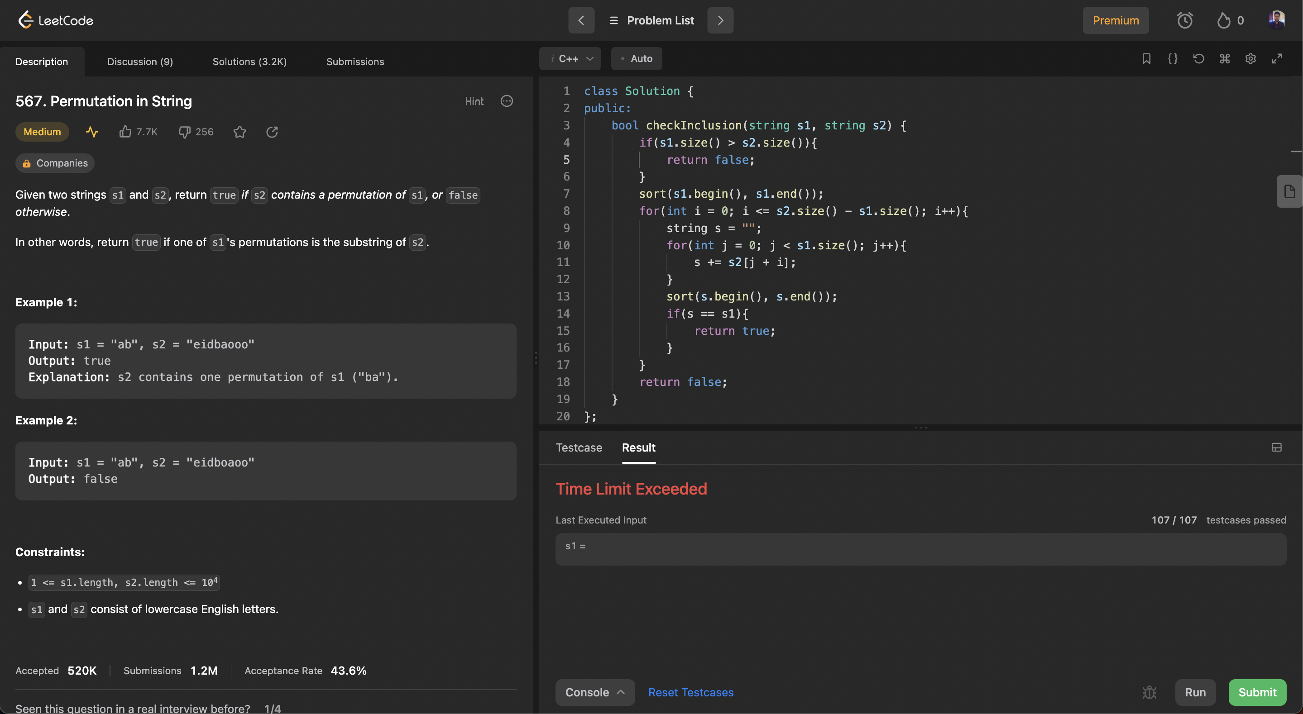Open editor keyboard shortcuts icon
Viewport: 1303px width, 714px height.
pos(1225,59)
